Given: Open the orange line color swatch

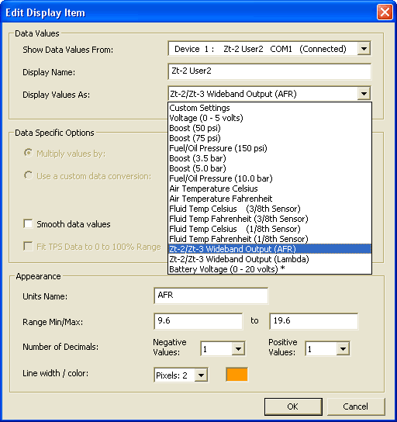Looking at the screenshot, I should click(236, 375).
